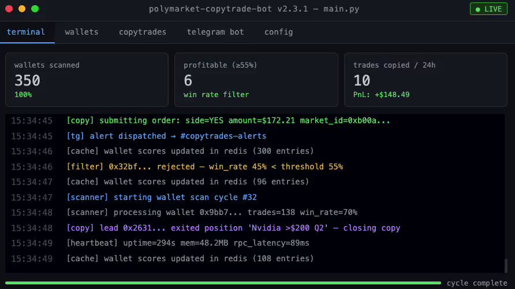Image resolution: width=515 pixels, height=289 pixels.
Task: Select the telegram bot tab
Action: [215, 32]
